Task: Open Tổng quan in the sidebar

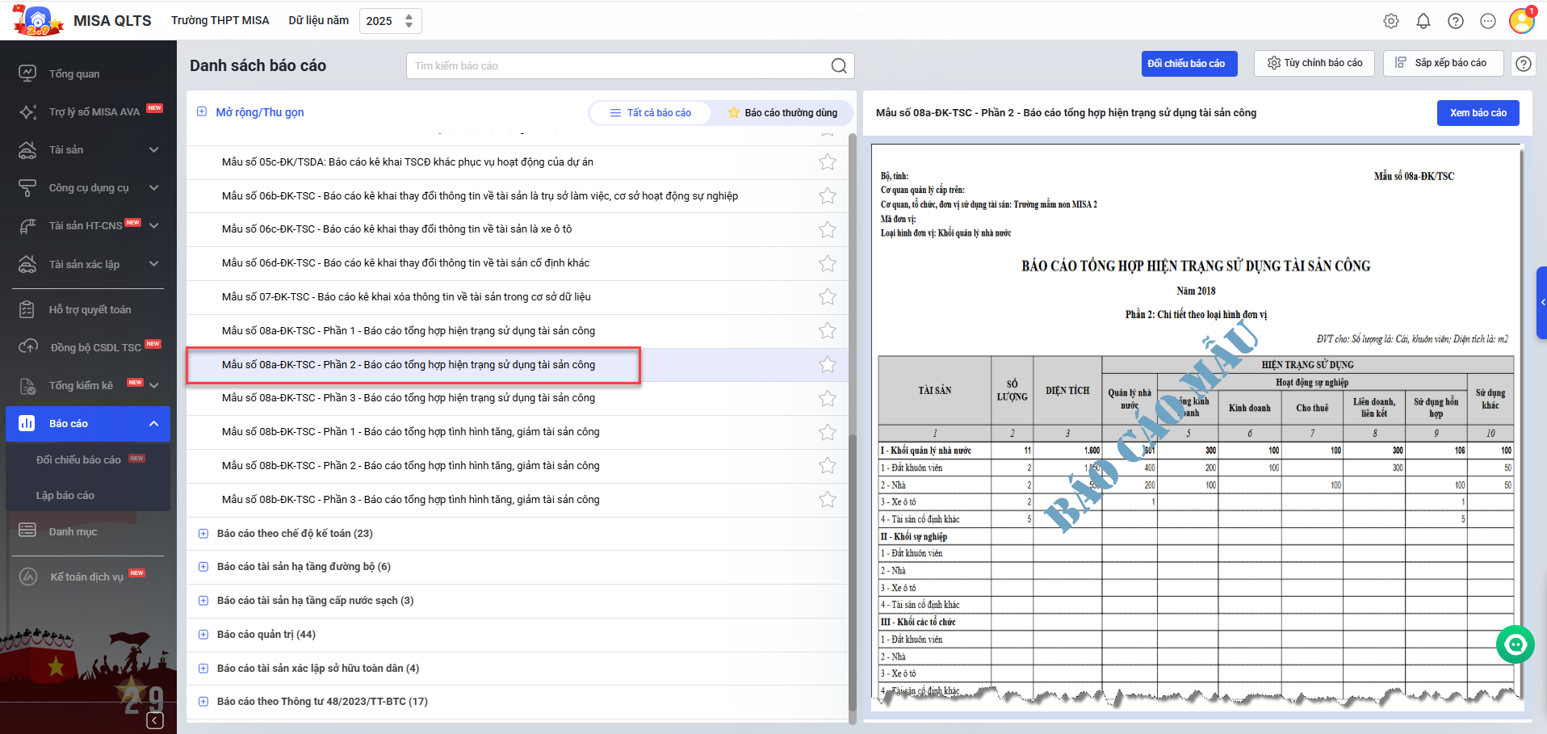Action: coord(74,73)
